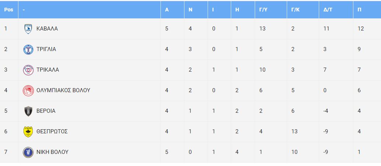381x166 pixels.
Task: Select the ΘΕΣΠΡΩΤΟΣ team name
Action: (52, 131)
